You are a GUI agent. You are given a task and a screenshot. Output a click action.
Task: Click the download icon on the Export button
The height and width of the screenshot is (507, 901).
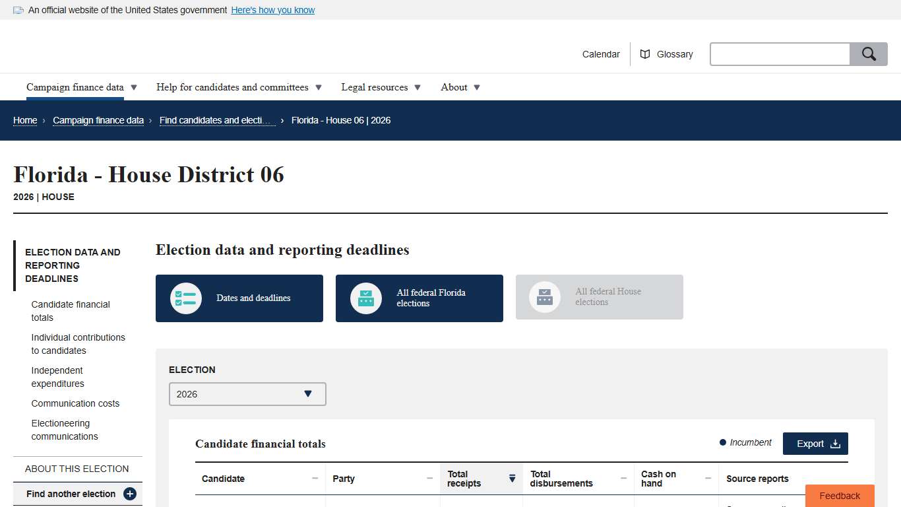point(836,444)
